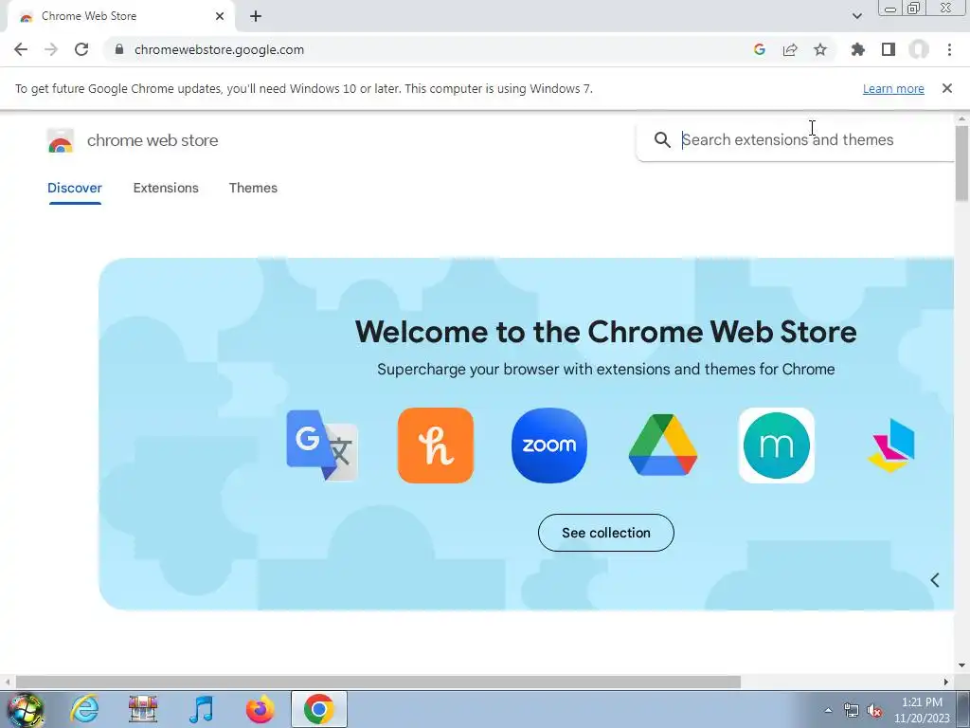Select the colorful layered extension icon
The height and width of the screenshot is (728, 970).
tap(890, 446)
